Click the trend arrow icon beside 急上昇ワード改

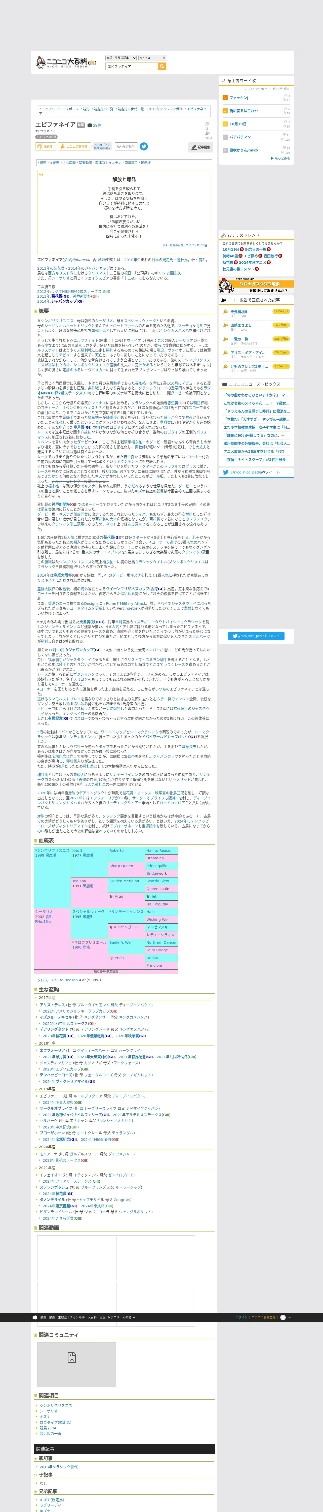click(x=223, y=81)
